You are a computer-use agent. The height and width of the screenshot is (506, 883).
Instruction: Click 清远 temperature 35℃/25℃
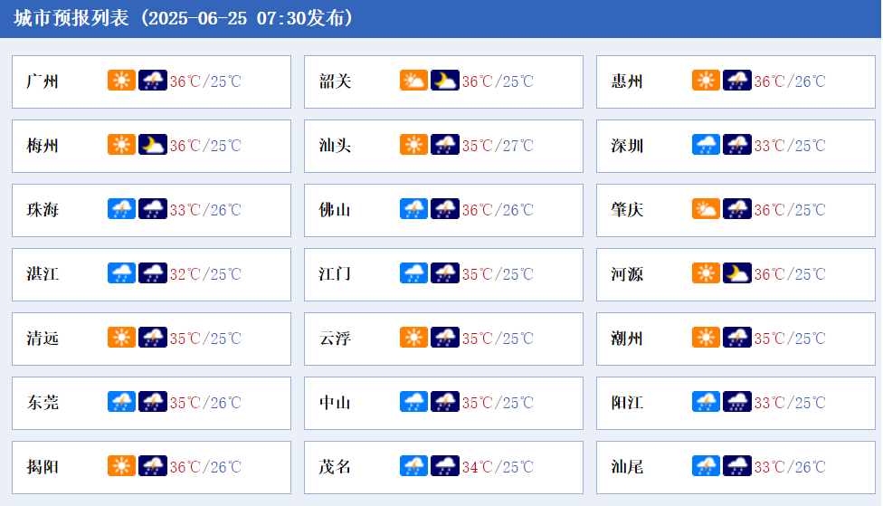tap(205, 339)
